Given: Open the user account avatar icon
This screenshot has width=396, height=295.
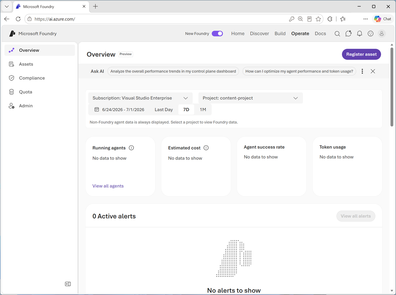Looking at the screenshot, I should (381, 34).
